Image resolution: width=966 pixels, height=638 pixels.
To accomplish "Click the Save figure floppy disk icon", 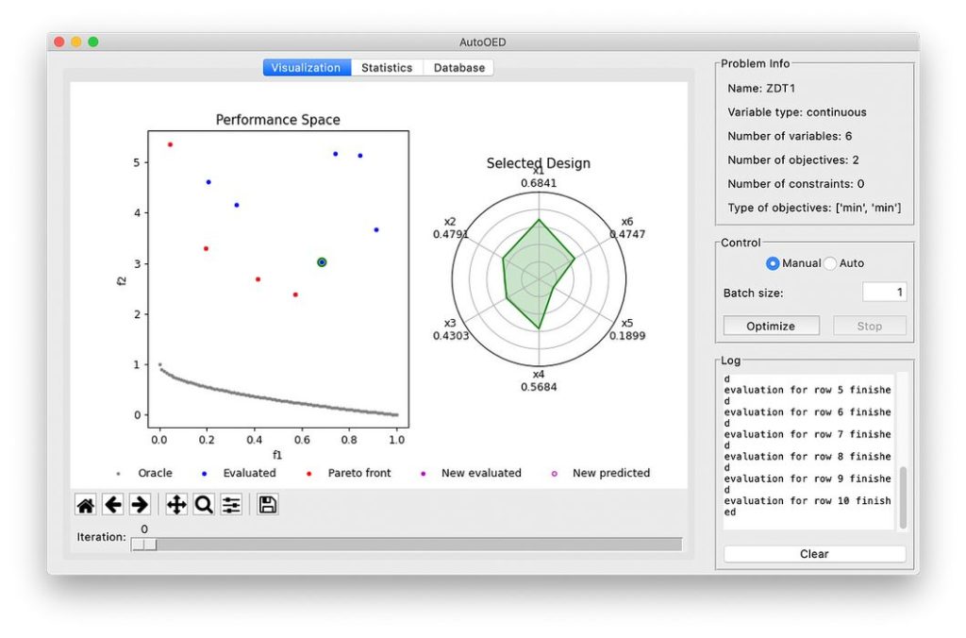I will point(268,505).
